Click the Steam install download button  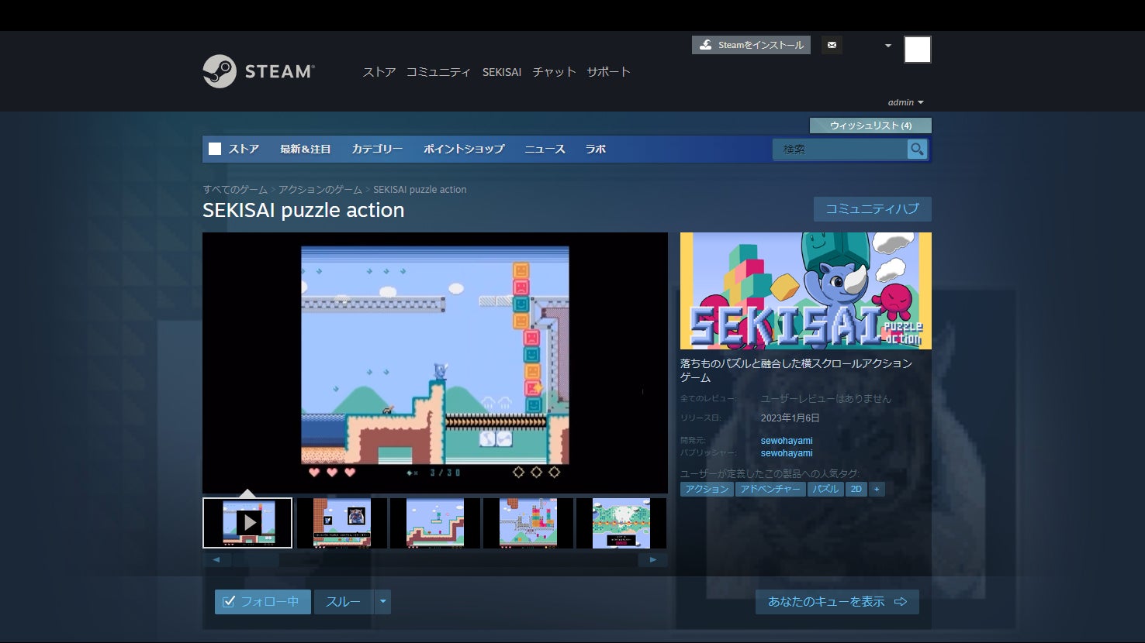(x=751, y=45)
